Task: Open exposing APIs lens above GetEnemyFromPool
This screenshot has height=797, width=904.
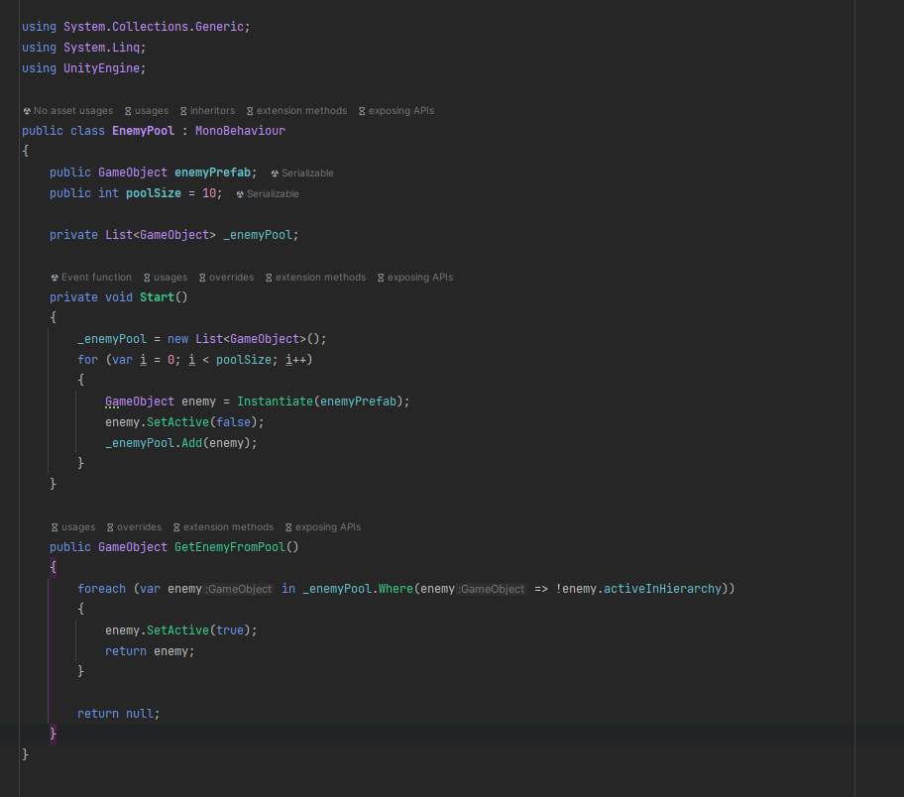Action: click(x=323, y=527)
